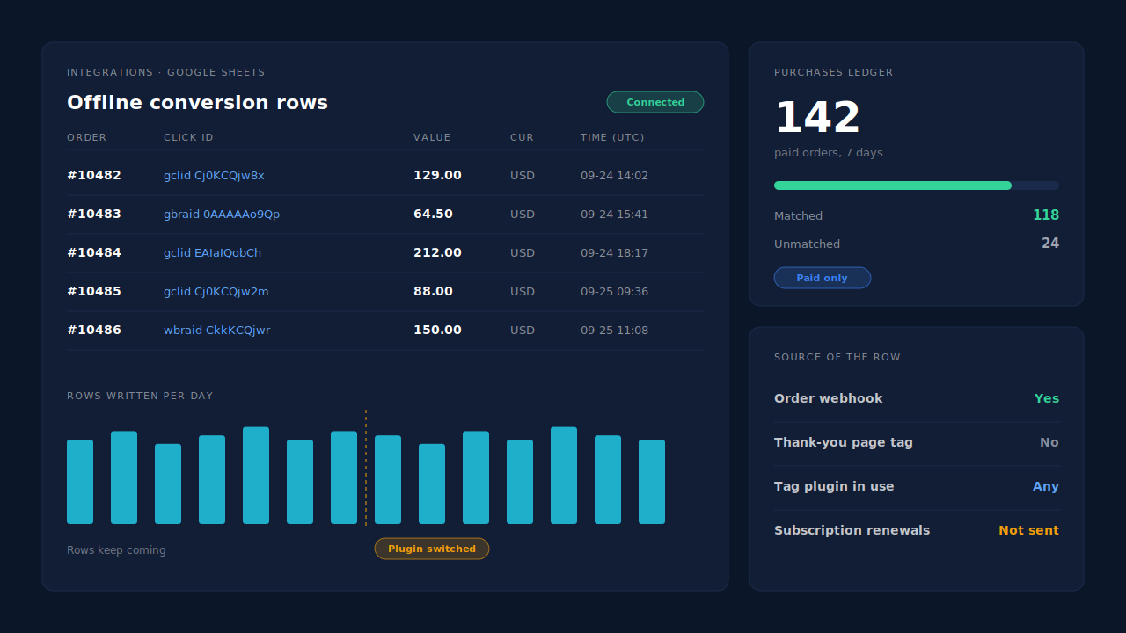Click the time 09-24 18:17
Viewport: 1126px width, 633px height.
[614, 253]
